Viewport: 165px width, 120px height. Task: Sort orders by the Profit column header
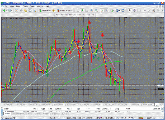pyautogui.click(x=128, y=109)
